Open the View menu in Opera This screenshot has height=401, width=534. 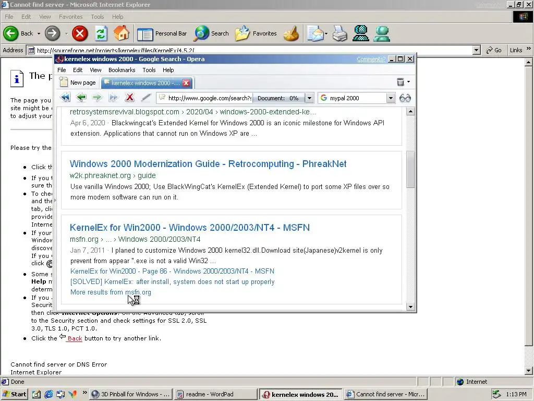pos(95,70)
